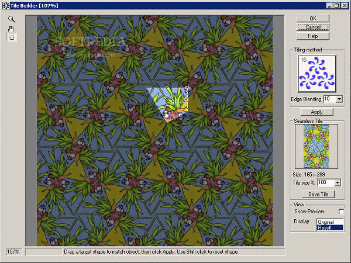Cancel the Tile Builder dialog
351x263 pixels.
[313, 27]
